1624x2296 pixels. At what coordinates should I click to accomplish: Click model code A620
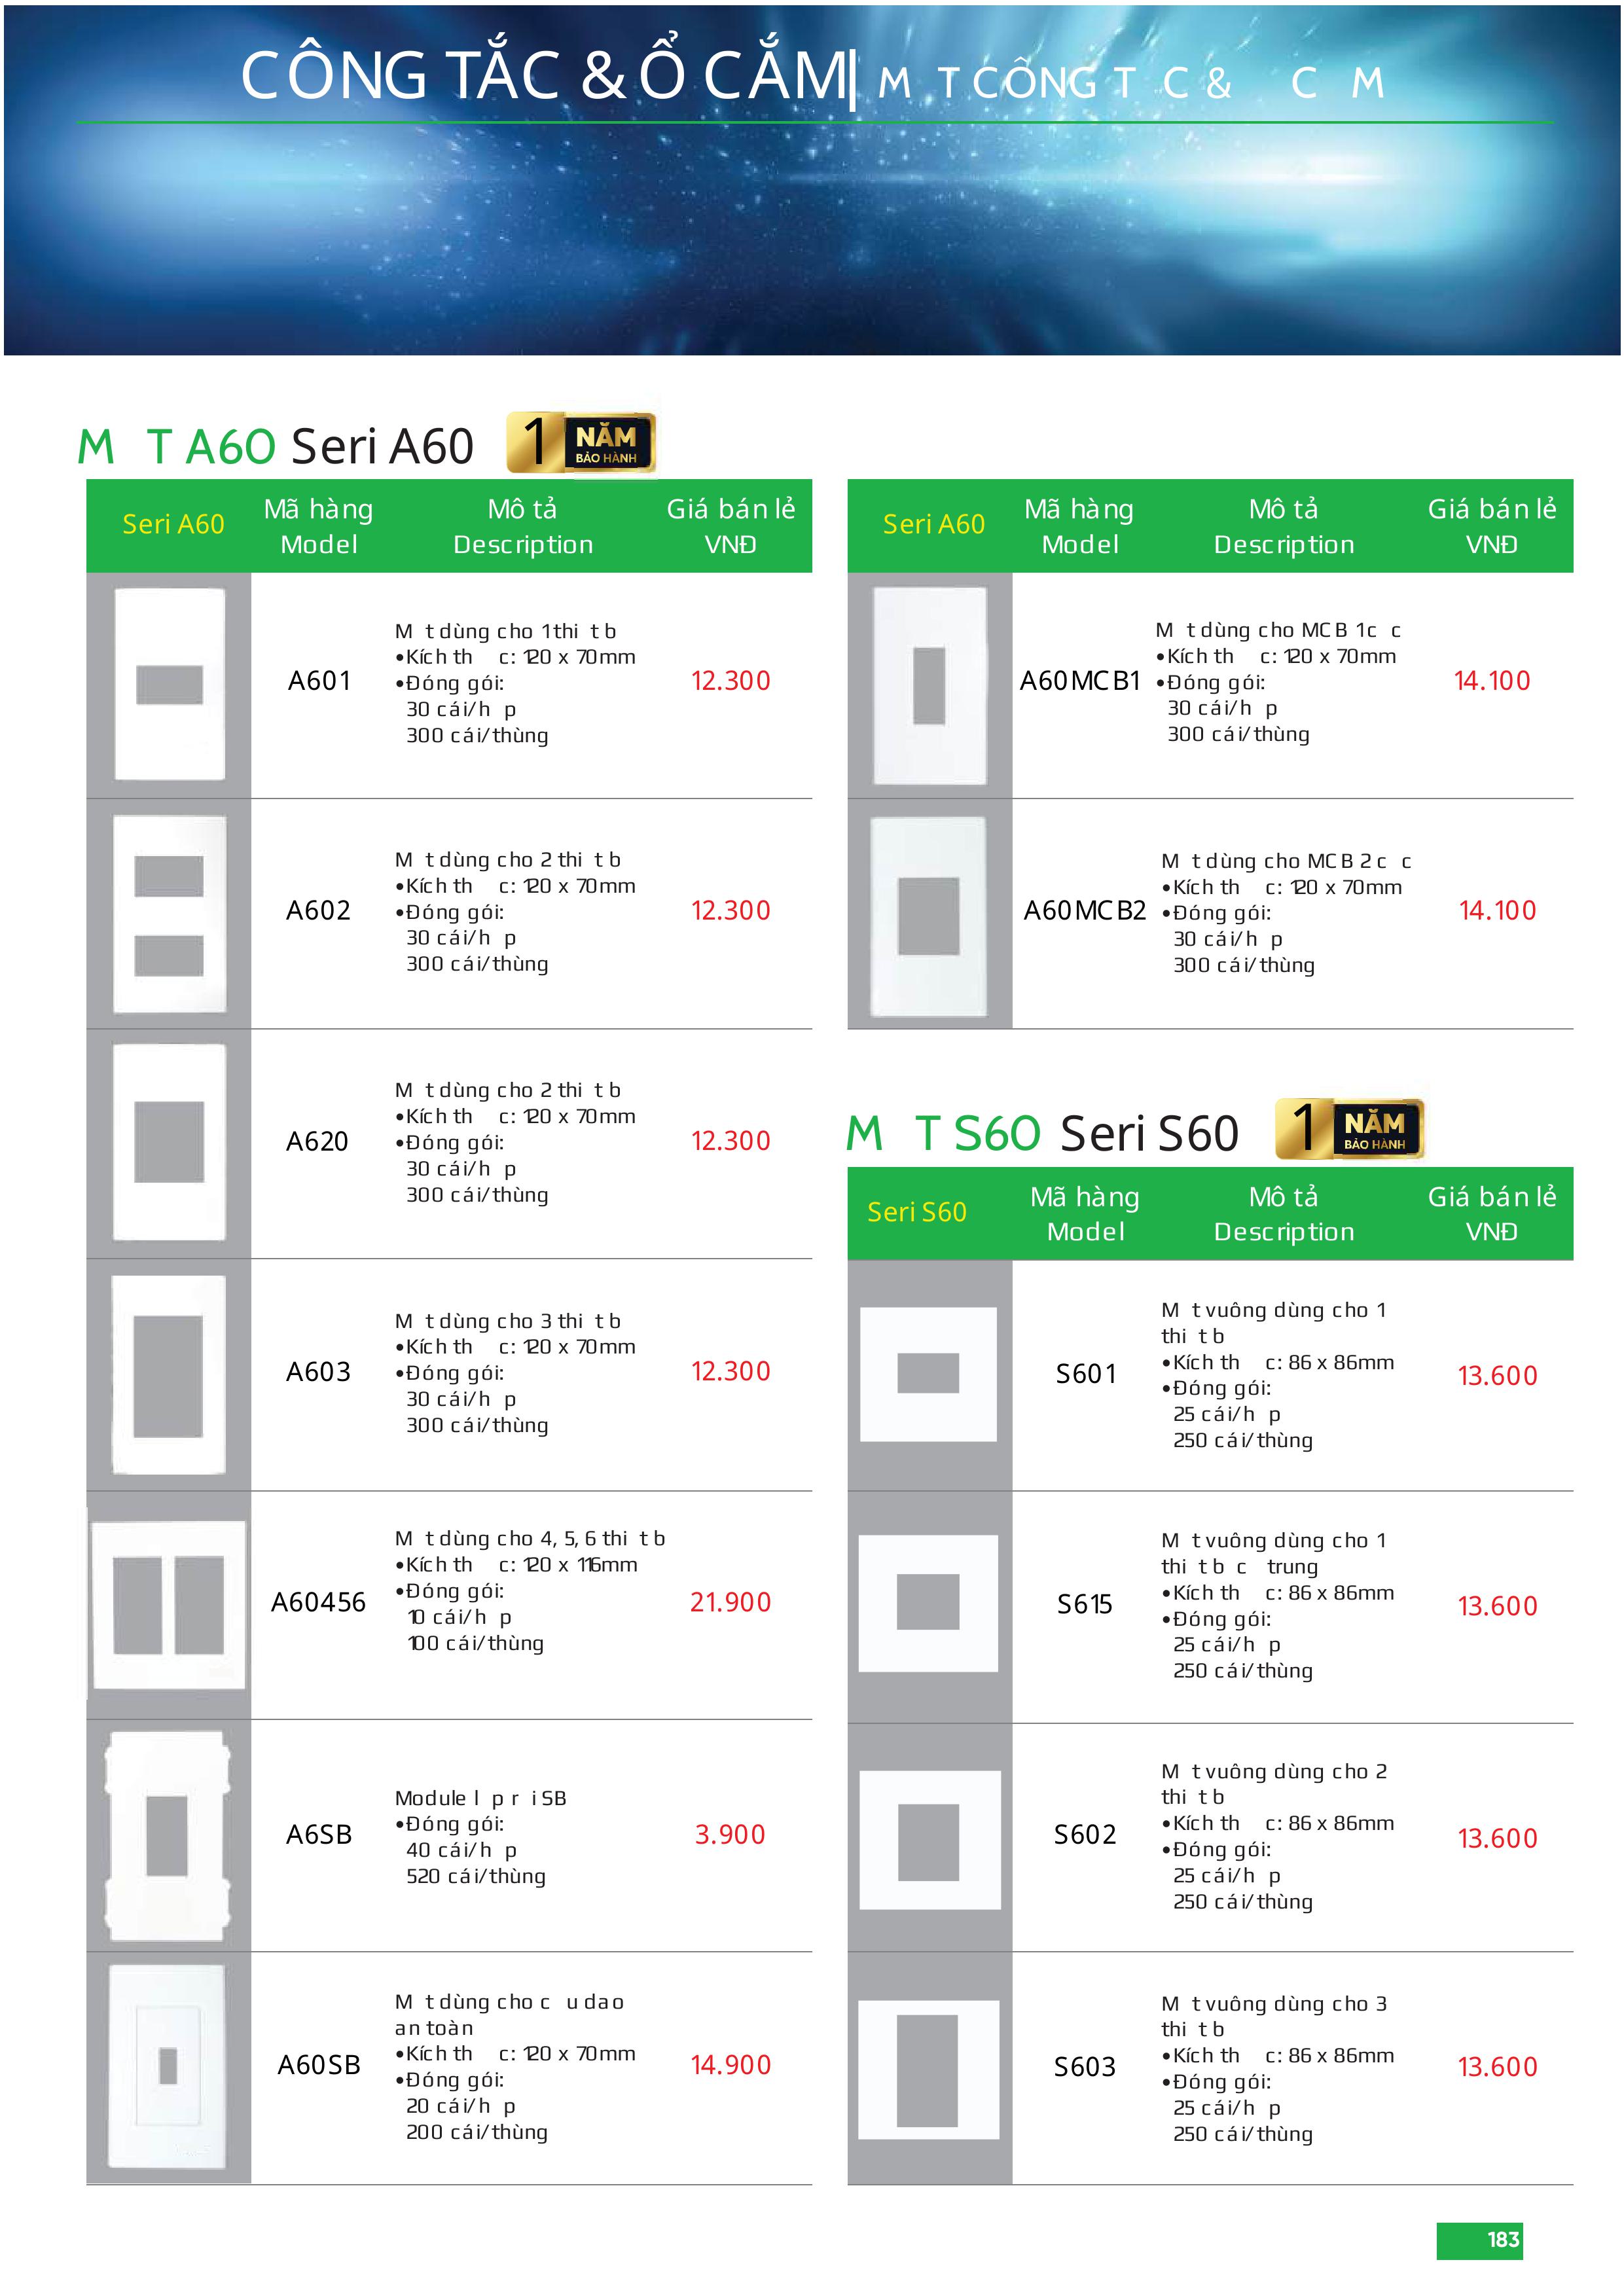317,1142
